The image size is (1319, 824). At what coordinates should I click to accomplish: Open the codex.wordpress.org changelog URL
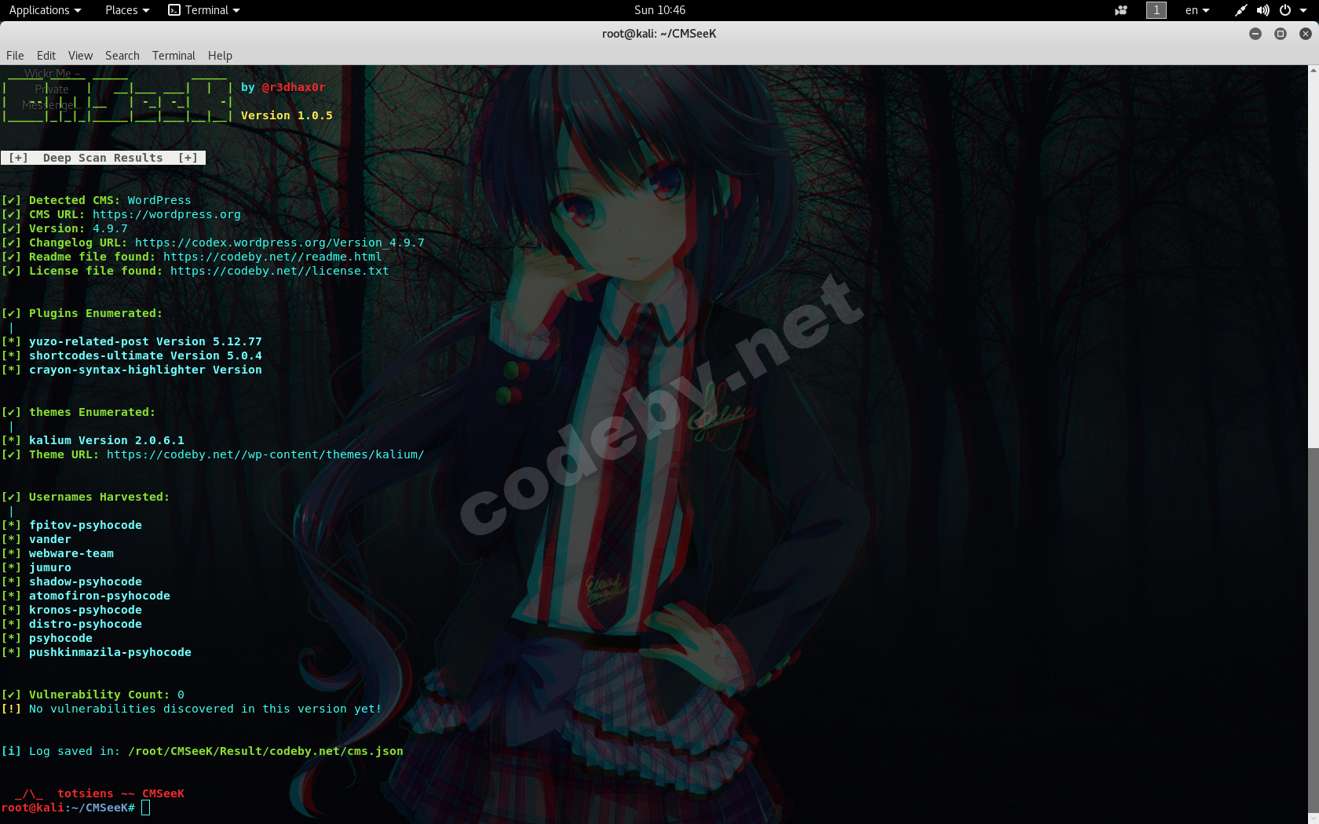[x=280, y=242]
